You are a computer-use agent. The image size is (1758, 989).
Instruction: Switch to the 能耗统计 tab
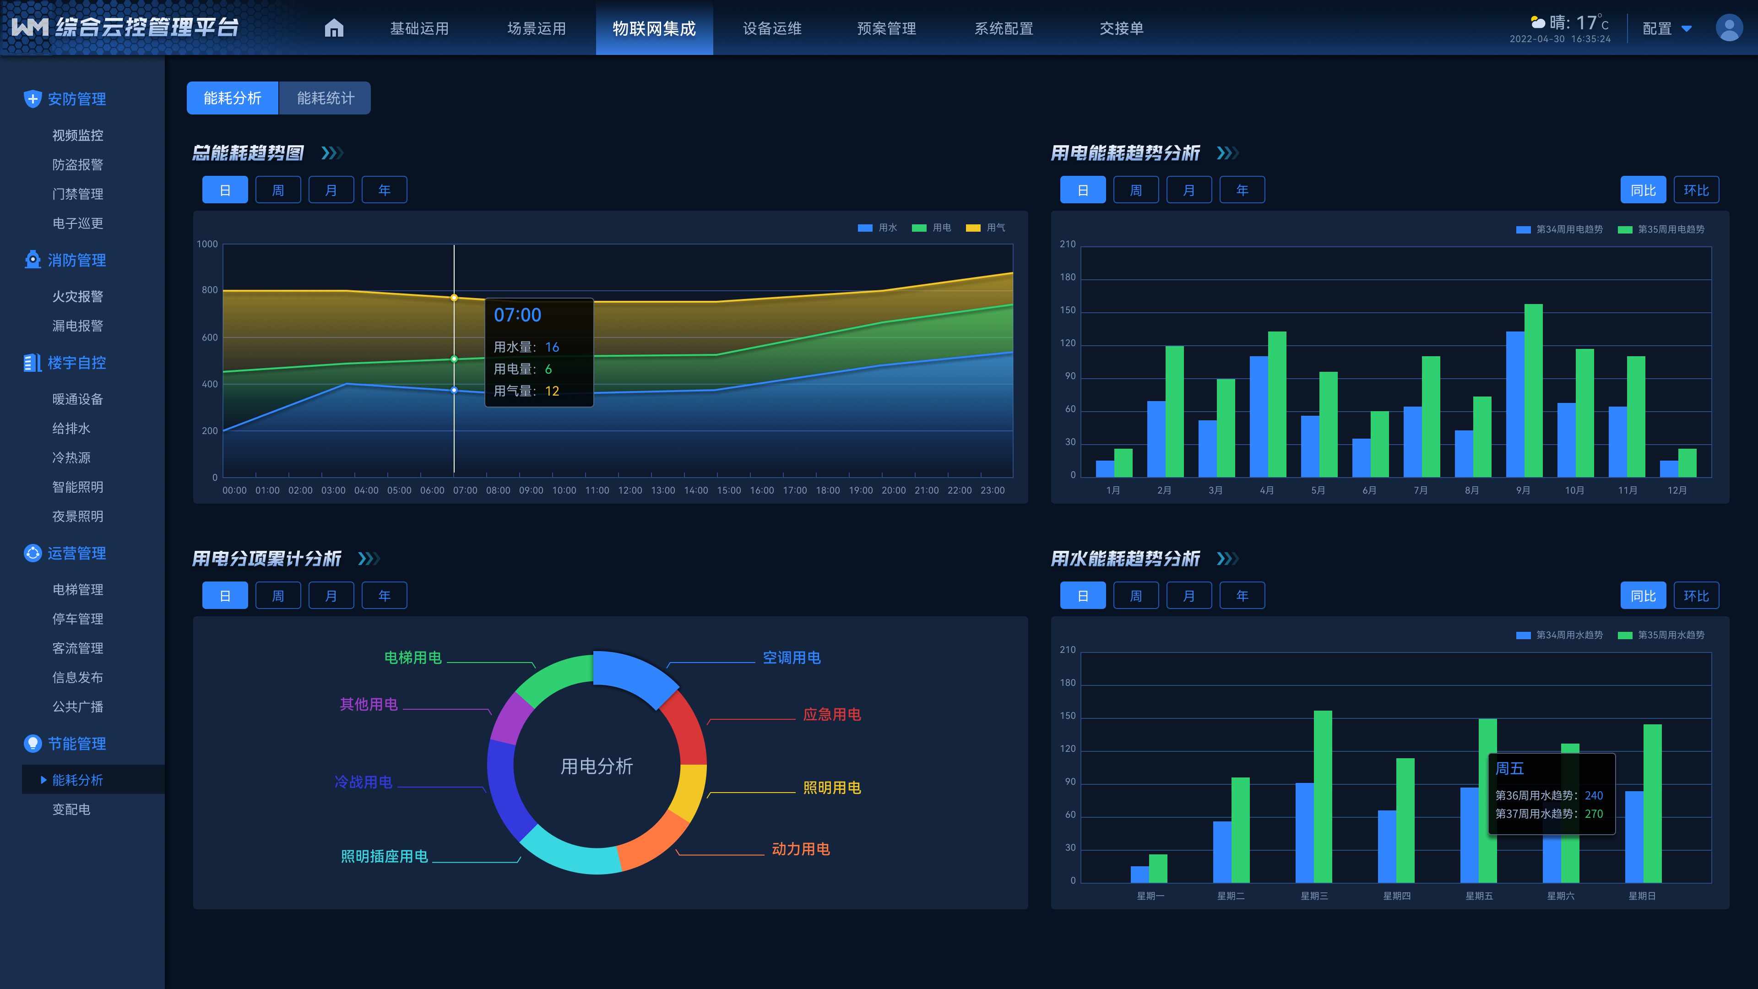(325, 98)
